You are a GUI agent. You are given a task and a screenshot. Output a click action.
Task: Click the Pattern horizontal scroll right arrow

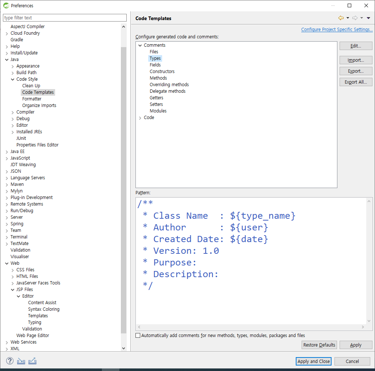pyautogui.click(x=363, y=327)
